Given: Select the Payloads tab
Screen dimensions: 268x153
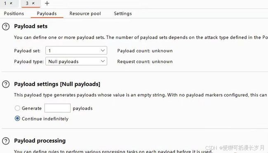Looking at the screenshot, I should point(47,14).
